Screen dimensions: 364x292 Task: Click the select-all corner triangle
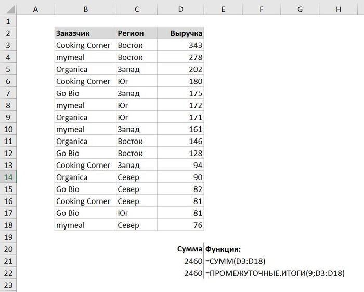8,9
